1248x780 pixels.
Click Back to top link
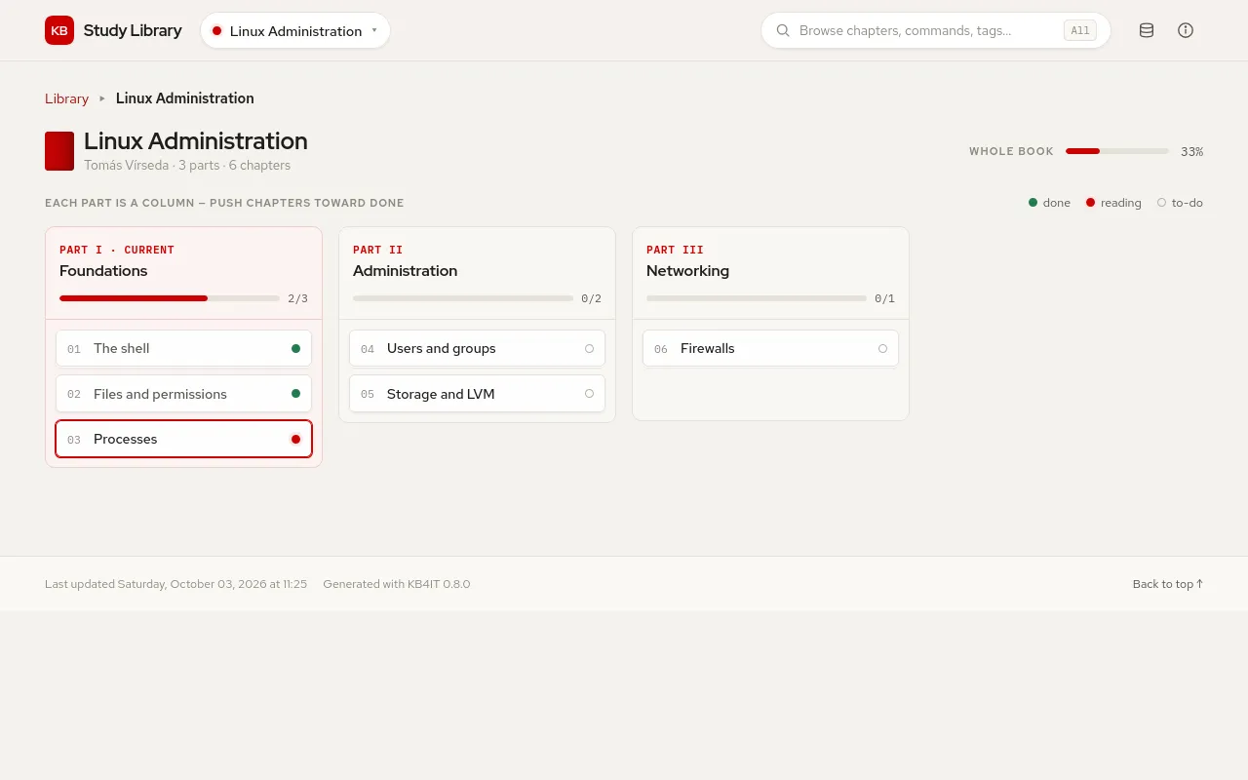click(x=1168, y=584)
